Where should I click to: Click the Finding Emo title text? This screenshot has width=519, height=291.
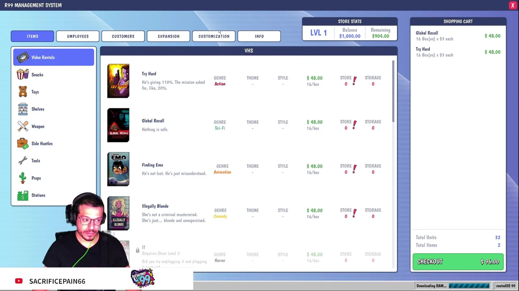152,165
